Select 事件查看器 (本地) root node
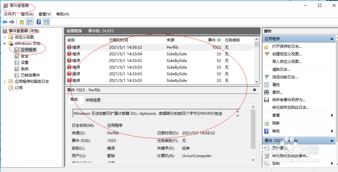 coord(24,31)
